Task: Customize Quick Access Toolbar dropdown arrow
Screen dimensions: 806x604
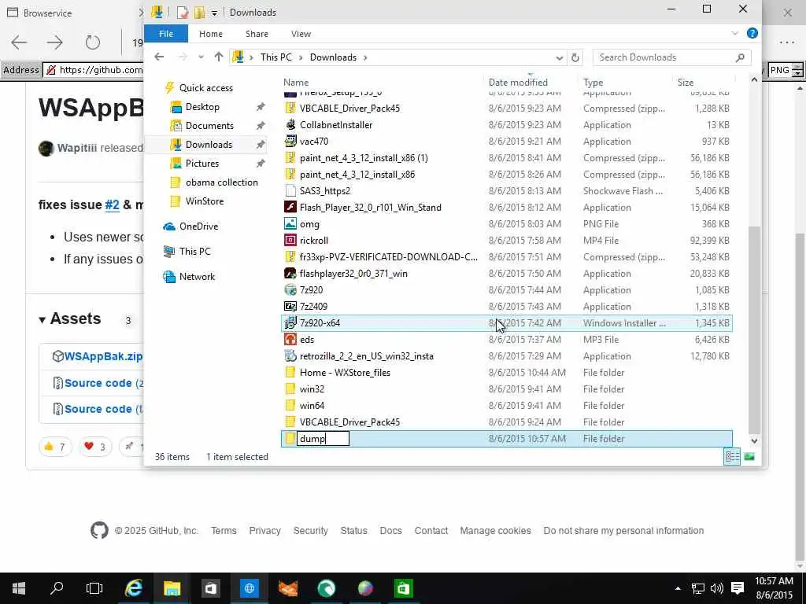Action: (x=214, y=13)
